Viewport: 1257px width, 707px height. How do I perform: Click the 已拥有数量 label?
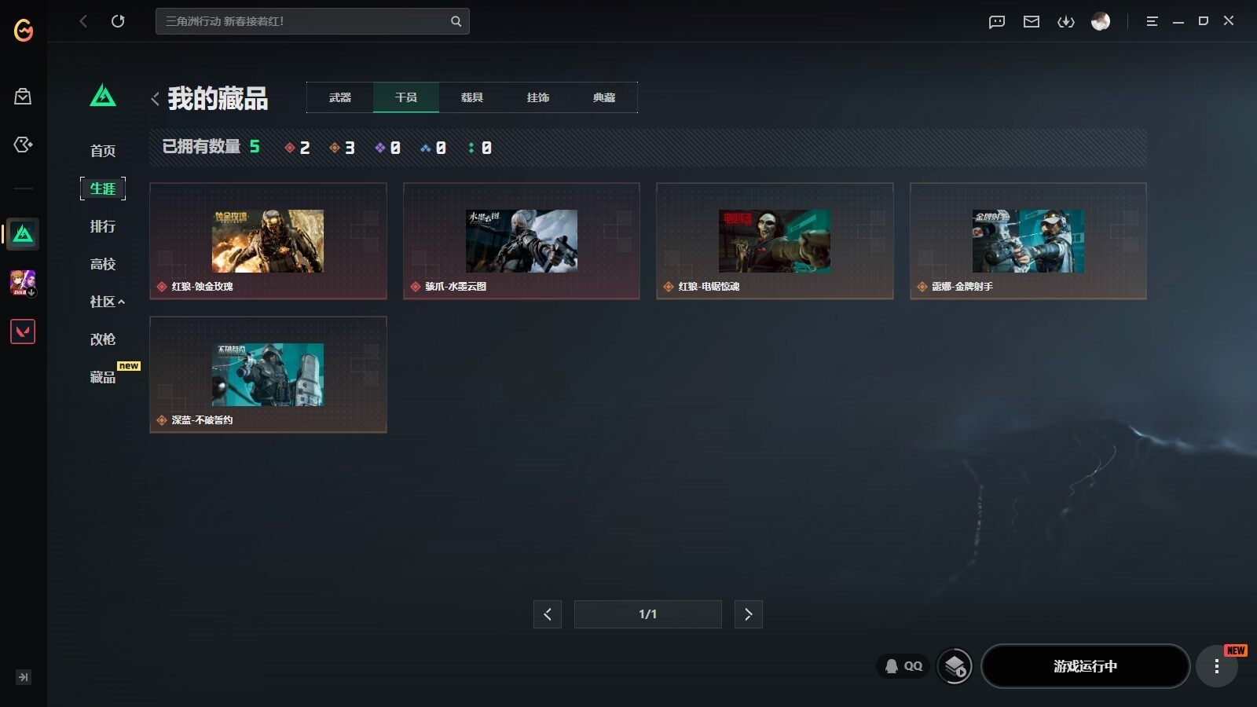tap(201, 147)
